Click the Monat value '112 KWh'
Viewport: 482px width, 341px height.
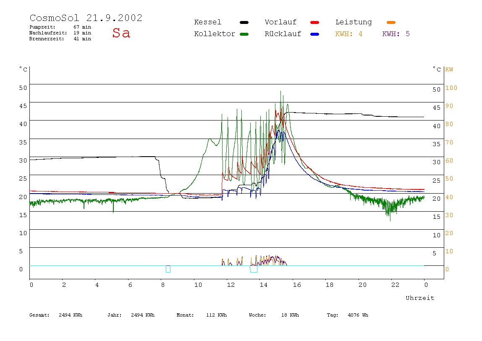(x=216, y=315)
